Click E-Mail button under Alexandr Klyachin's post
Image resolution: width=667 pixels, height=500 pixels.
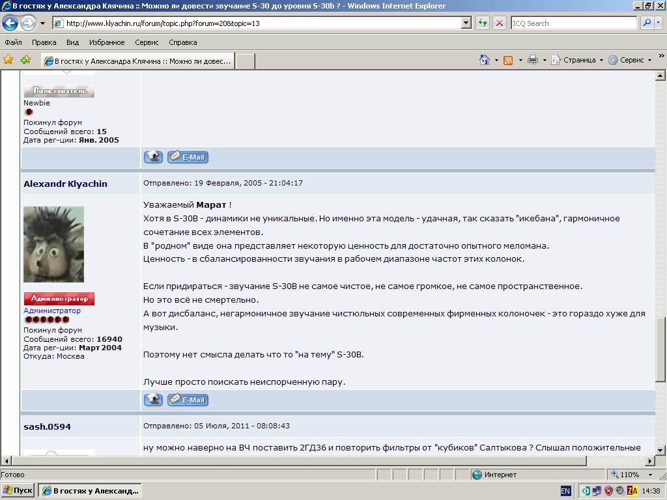[x=188, y=400]
